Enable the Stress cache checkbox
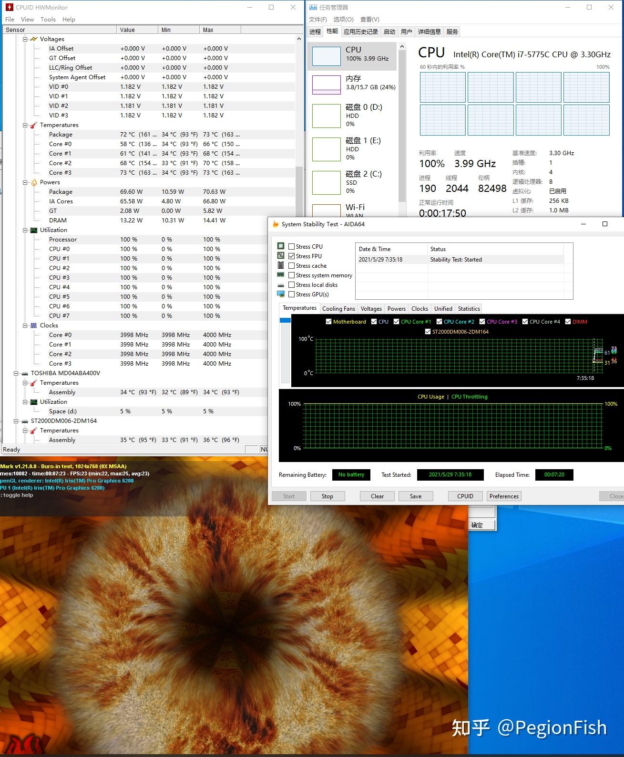 292,266
